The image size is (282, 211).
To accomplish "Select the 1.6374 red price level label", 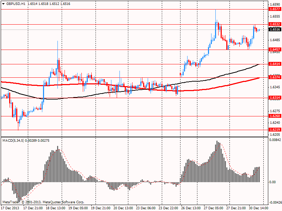I will [275, 77].
